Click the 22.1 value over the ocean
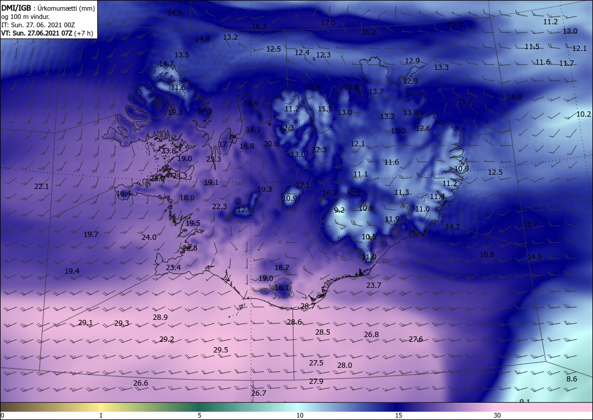The width and height of the screenshot is (593, 420). [42, 186]
